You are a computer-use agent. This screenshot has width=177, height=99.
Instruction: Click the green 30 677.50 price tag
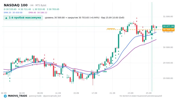coord(168,26)
